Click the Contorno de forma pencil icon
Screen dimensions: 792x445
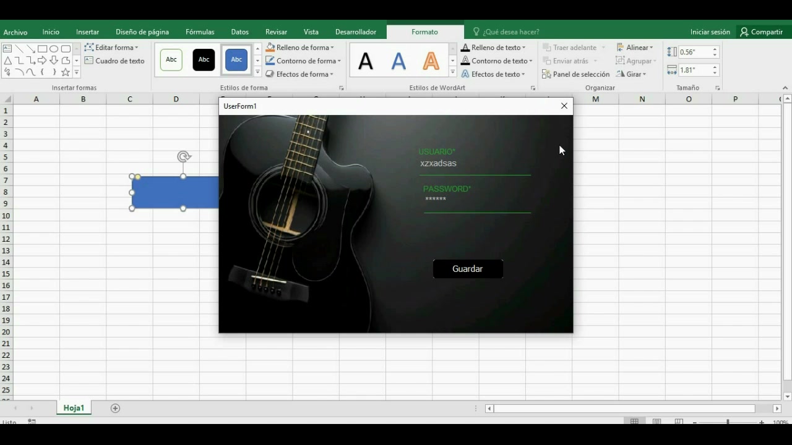(x=270, y=61)
